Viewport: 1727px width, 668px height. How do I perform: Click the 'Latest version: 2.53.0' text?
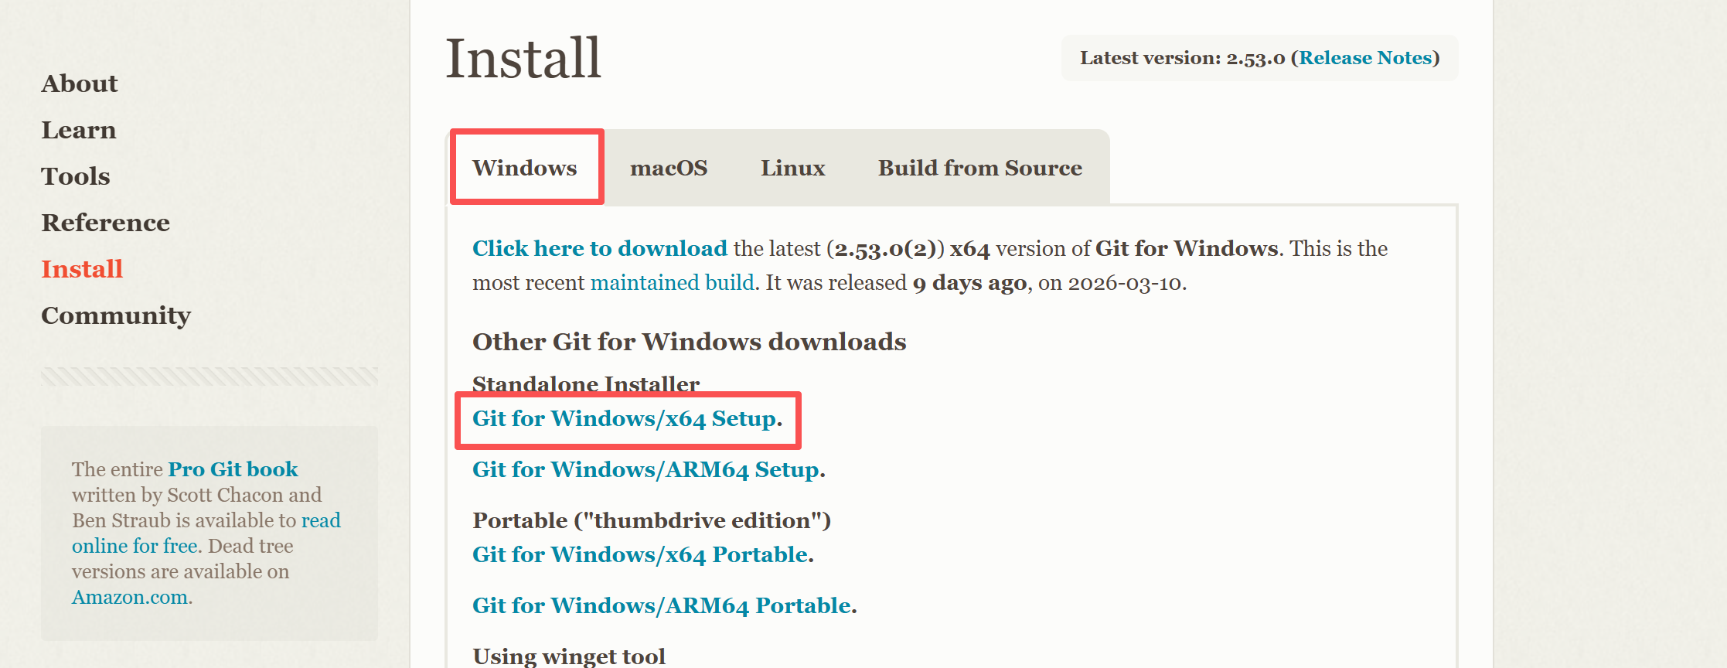click(1182, 58)
